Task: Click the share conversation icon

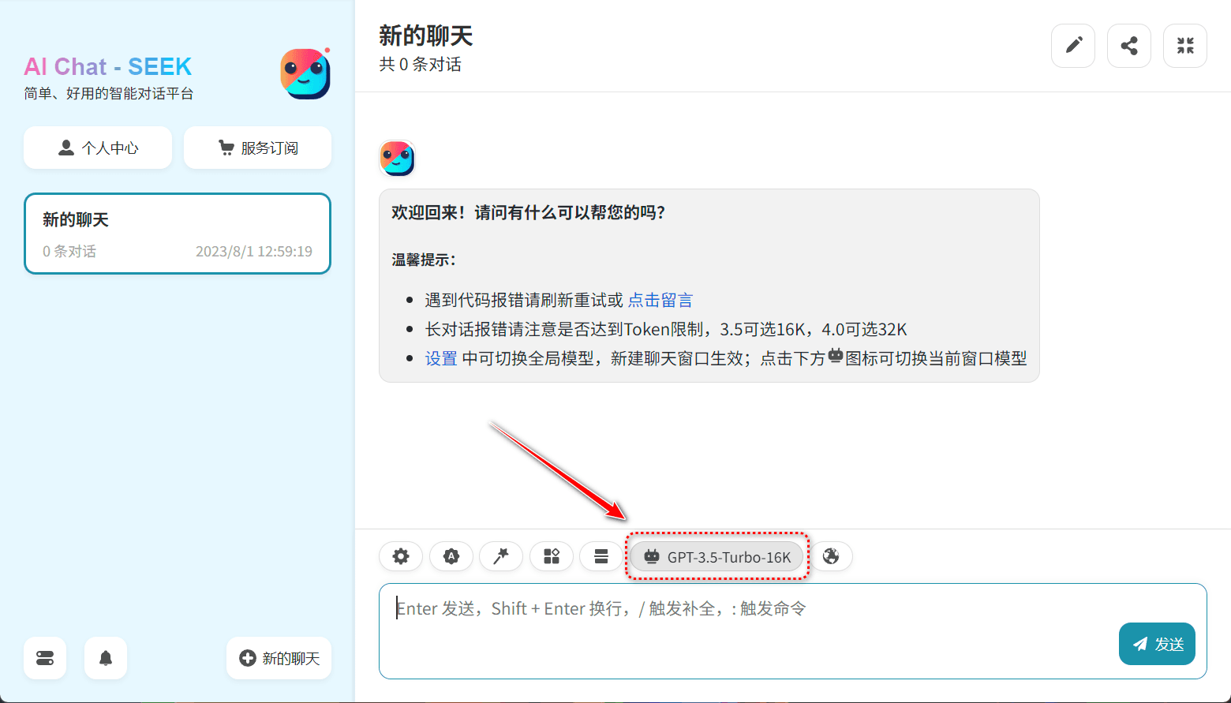Action: (1129, 46)
